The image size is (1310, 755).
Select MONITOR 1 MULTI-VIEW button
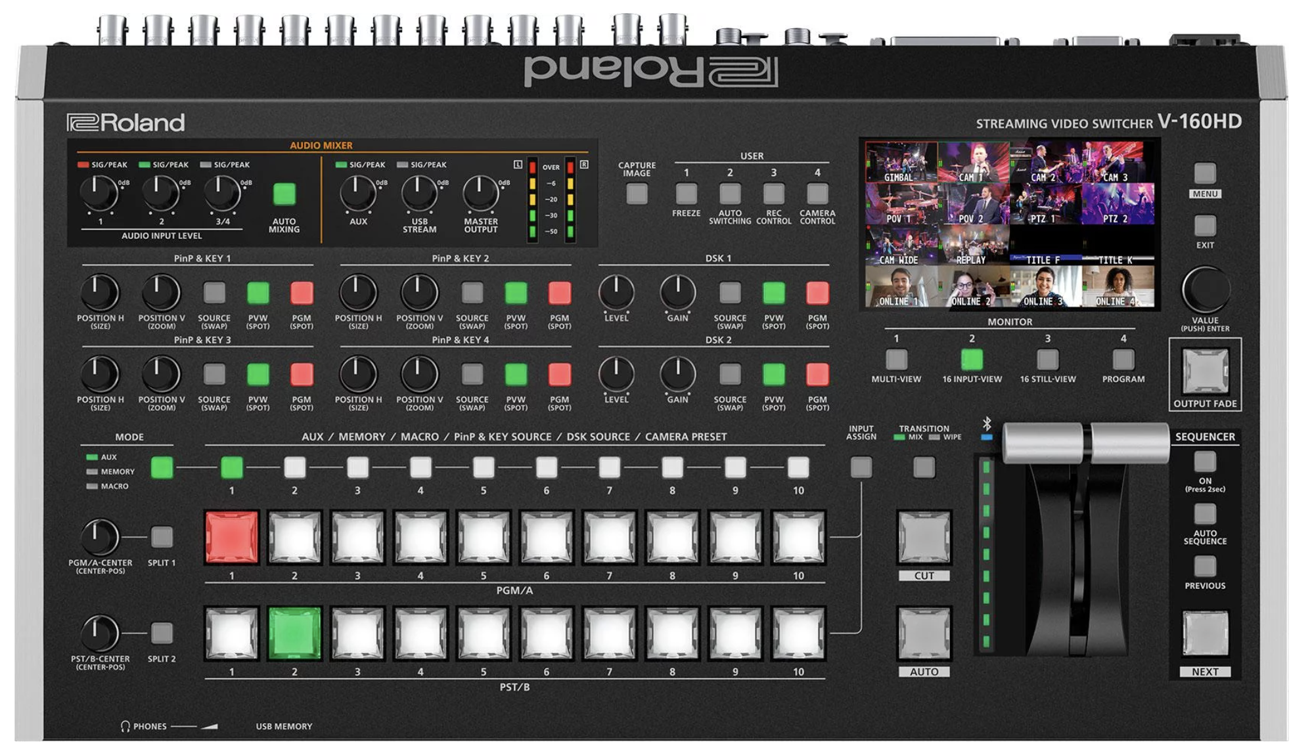click(x=896, y=360)
